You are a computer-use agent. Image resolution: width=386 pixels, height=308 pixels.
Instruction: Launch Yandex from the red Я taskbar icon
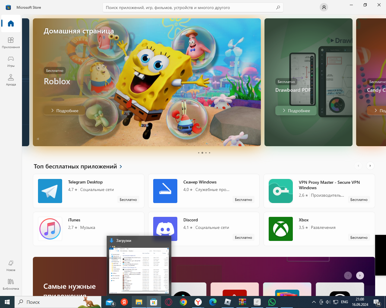click(124, 302)
